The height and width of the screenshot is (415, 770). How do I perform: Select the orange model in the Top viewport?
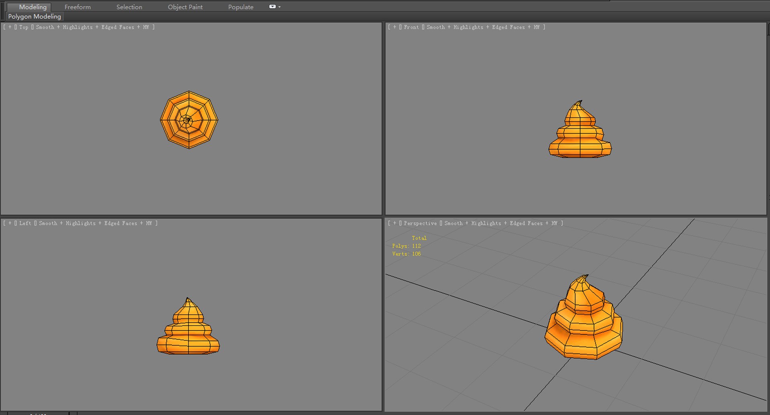coord(189,120)
